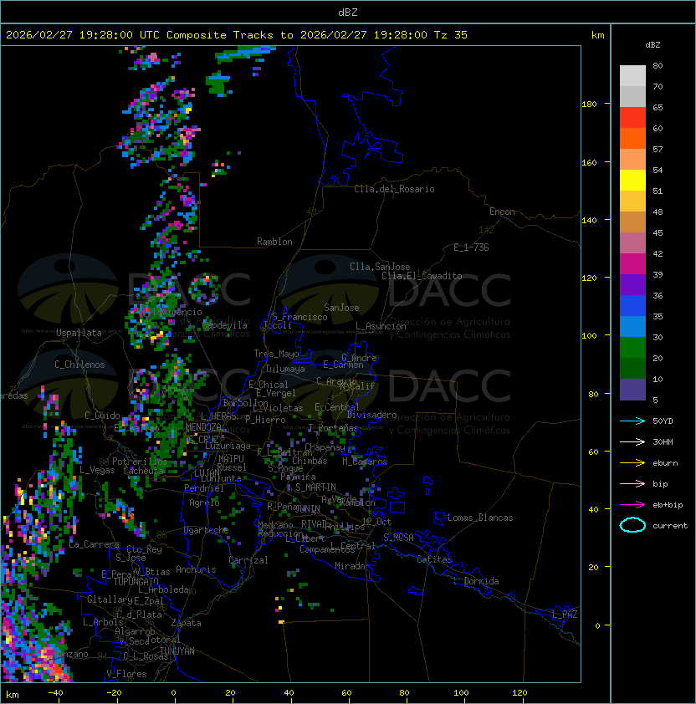Click the Potrerillos label
Screen dimensions: 696x704
click(140, 462)
